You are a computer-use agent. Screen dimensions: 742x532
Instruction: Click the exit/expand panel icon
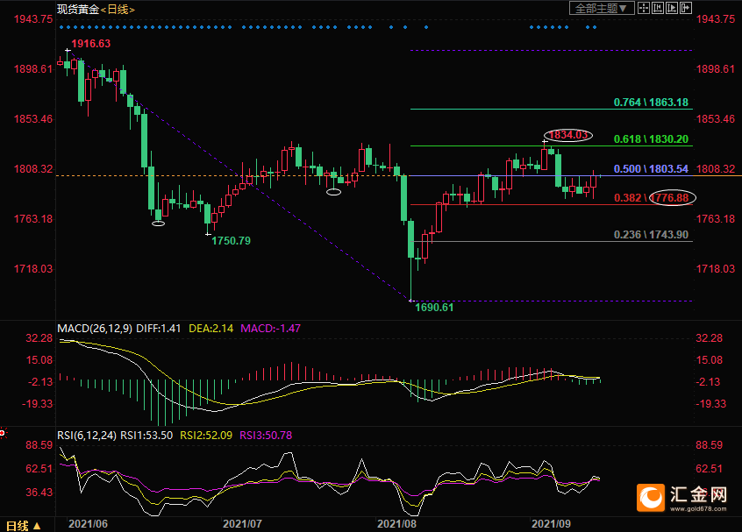(x=686, y=8)
